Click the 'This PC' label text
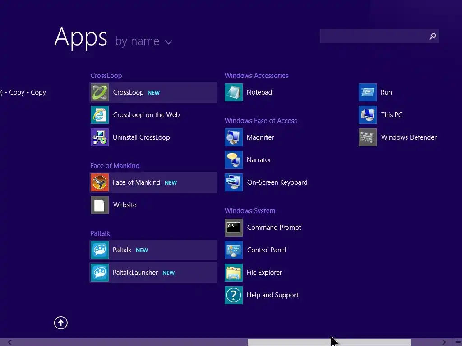The image size is (462, 346). click(392, 115)
